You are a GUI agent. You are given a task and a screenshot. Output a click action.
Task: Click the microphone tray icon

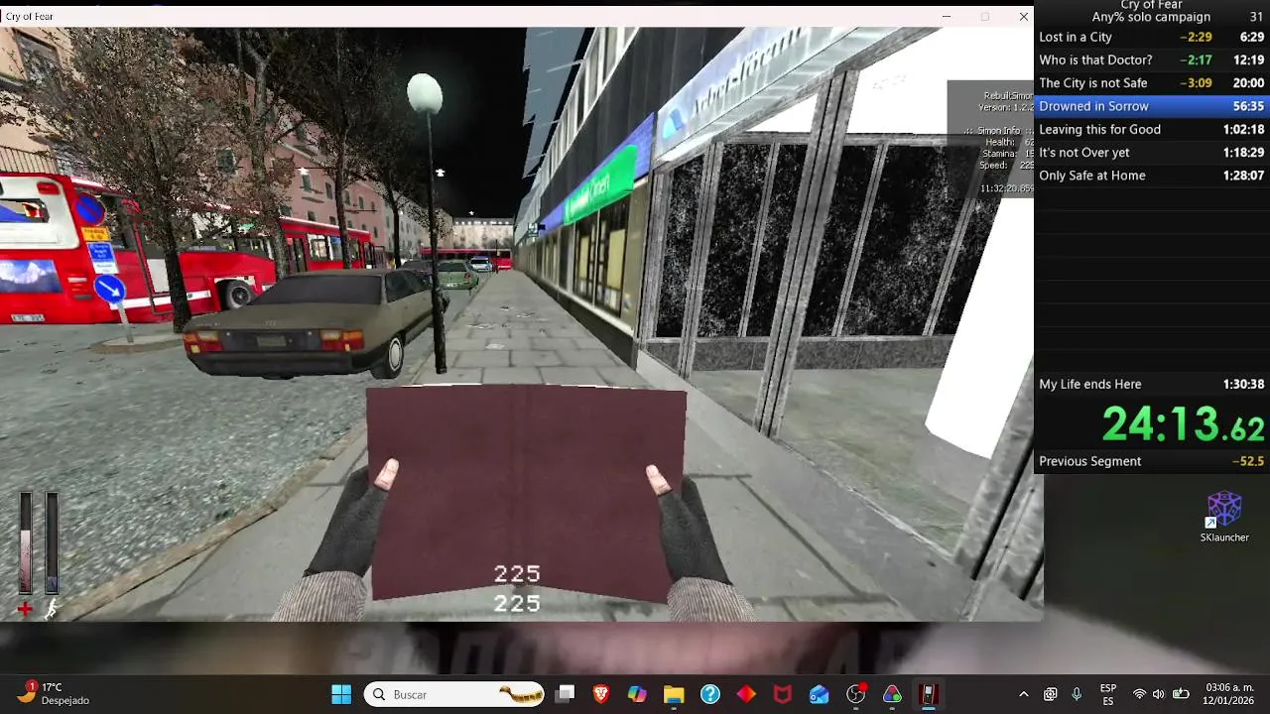(x=1077, y=694)
